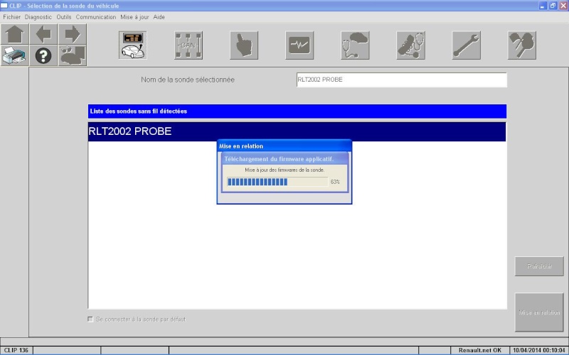
Task: Open the wrench repair tool icon
Action: pyautogui.click(x=467, y=45)
